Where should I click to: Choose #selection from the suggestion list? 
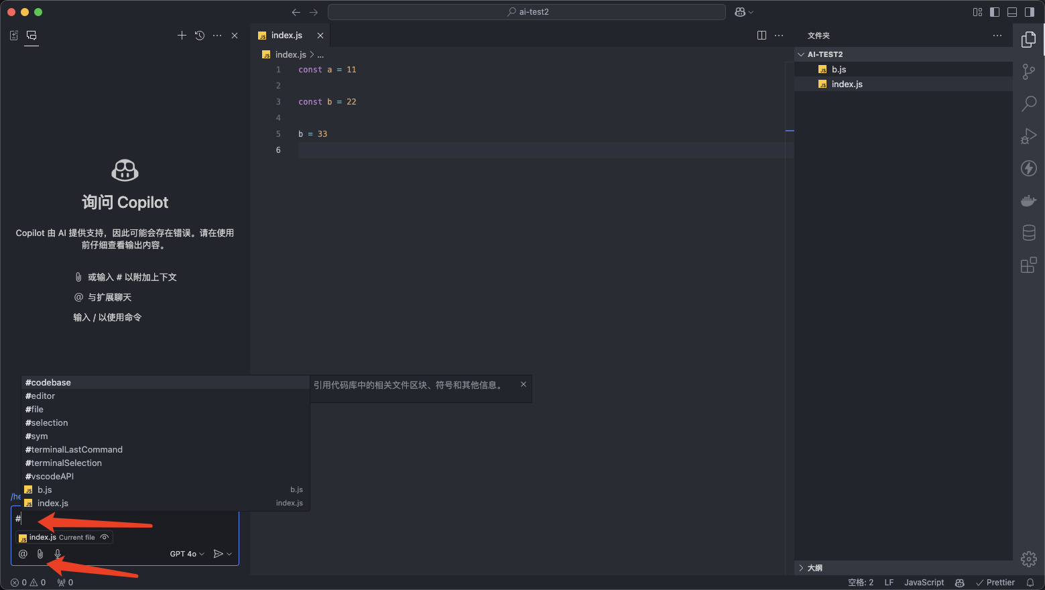click(x=166, y=422)
